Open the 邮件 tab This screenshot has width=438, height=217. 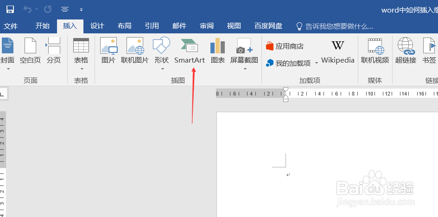(x=179, y=26)
